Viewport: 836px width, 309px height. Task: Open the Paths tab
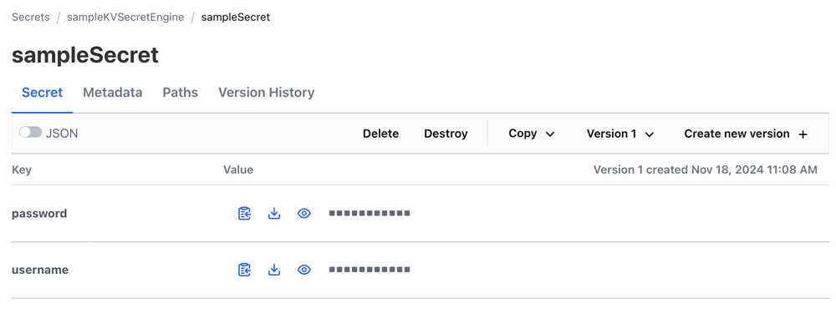(x=181, y=93)
